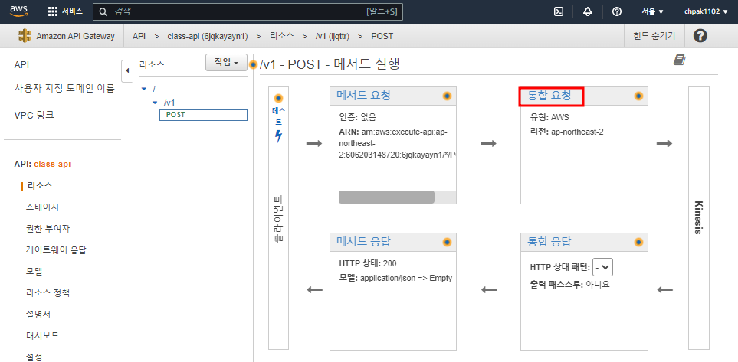Open 사용자 지정 도메인 이름
The image size is (738, 362).
tap(64, 89)
